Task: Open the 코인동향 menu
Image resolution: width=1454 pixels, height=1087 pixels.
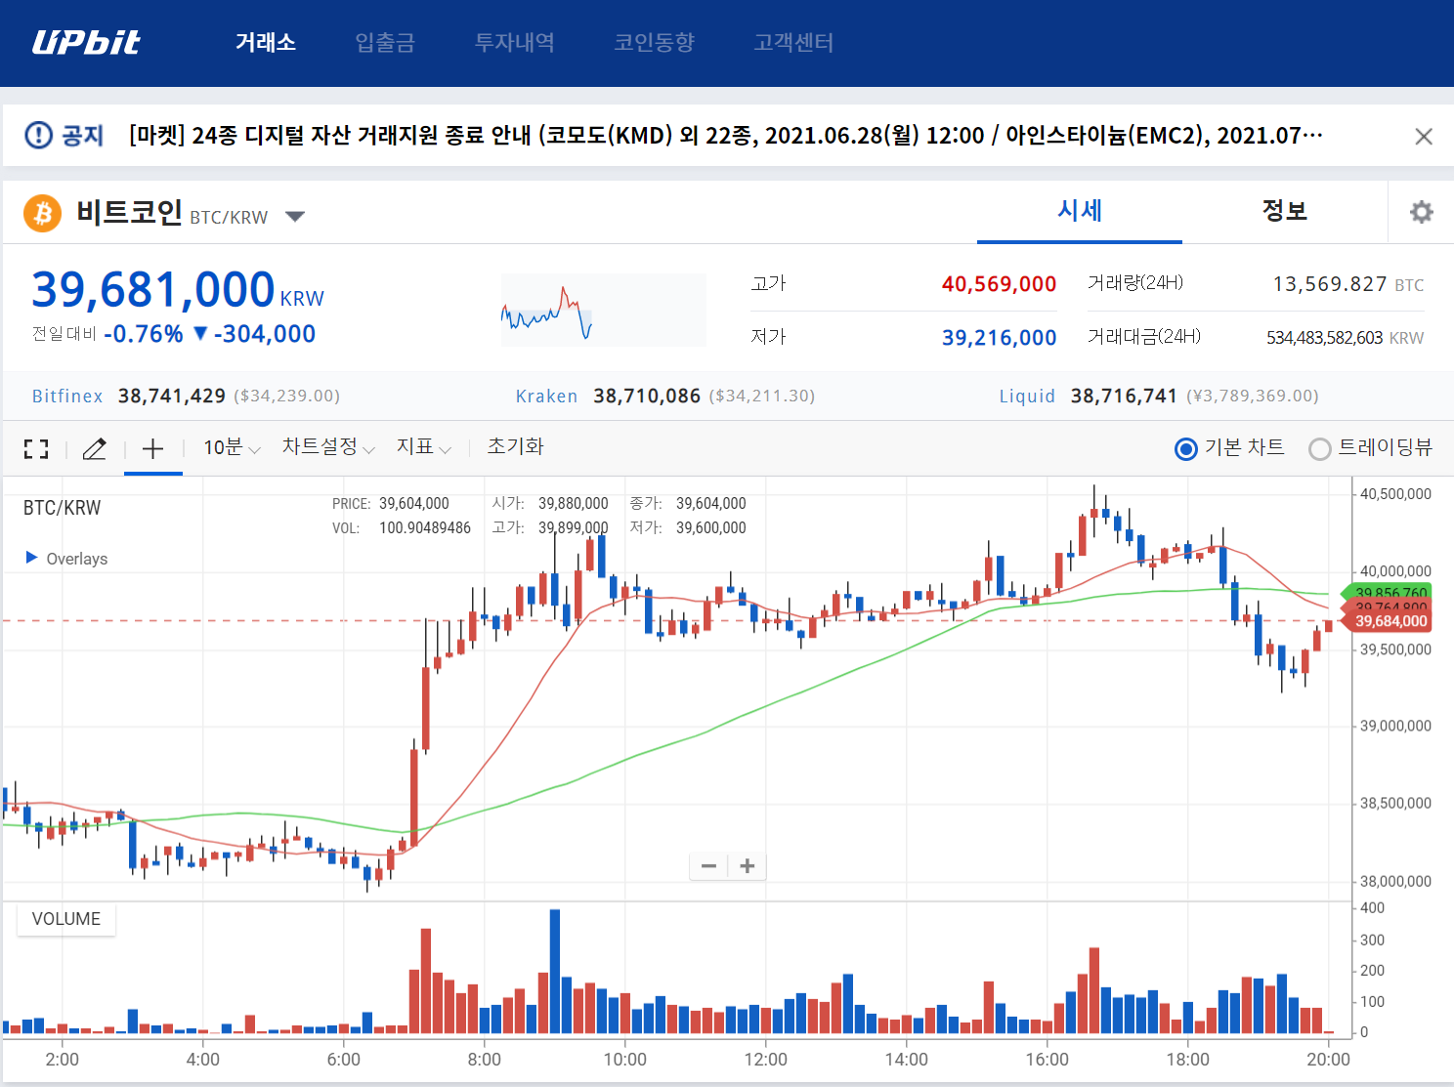Action: pos(654,43)
